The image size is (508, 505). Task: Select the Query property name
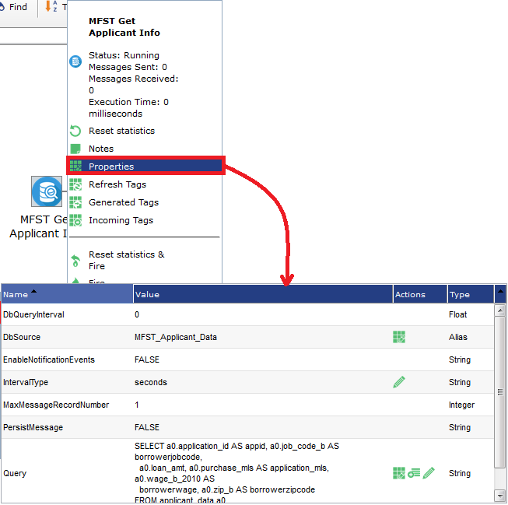click(15, 473)
